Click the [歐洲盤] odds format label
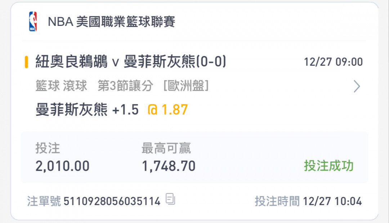Screen dimensions: 389x223 [x=186, y=86]
